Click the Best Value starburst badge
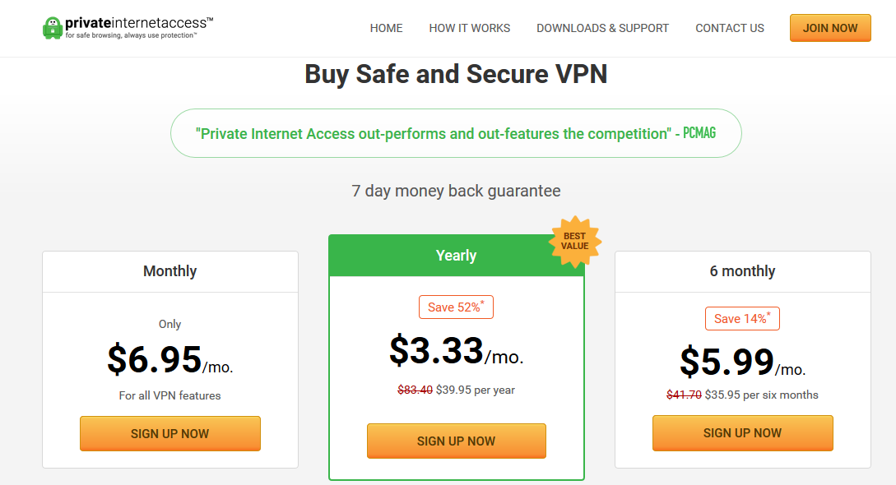896x485 pixels. pyautogui.click(x=575, y=242)
